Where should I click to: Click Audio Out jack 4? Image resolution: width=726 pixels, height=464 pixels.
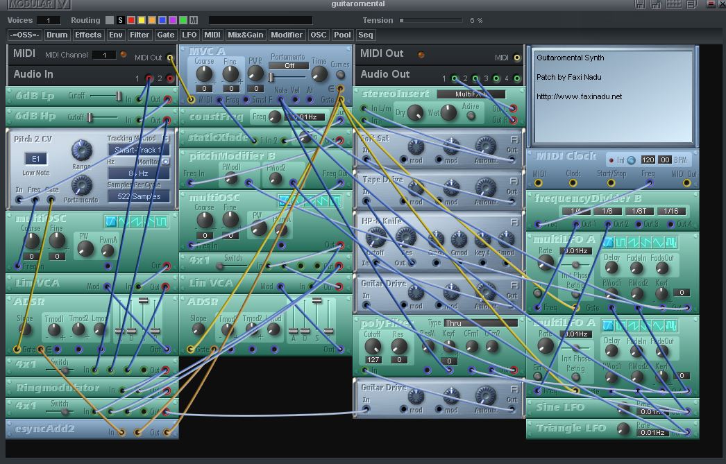(x=516, y=78)
